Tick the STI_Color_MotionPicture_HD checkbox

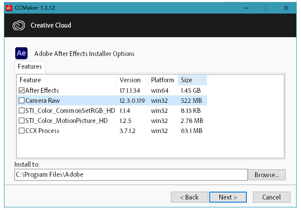point(22,121)
